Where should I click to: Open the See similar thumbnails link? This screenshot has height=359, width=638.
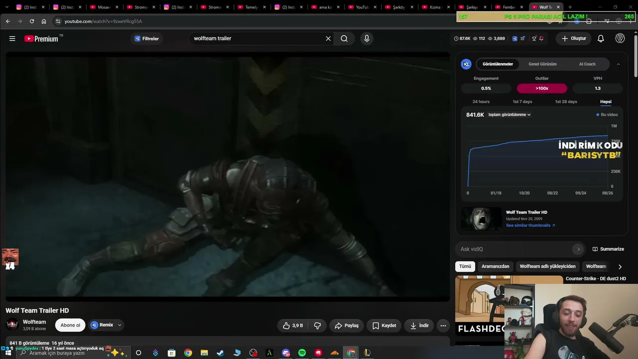tap(530, 225)
